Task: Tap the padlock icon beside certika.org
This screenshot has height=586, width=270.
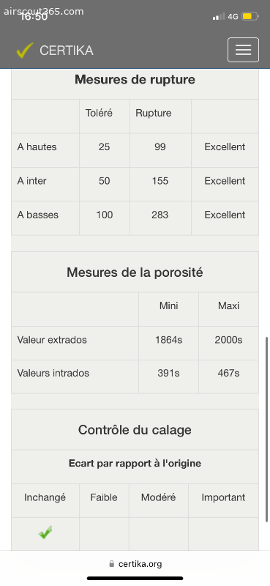Action: pos(111,563)
